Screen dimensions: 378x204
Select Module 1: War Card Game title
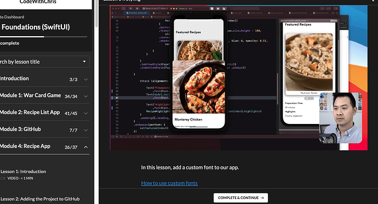tap(30, 95)
